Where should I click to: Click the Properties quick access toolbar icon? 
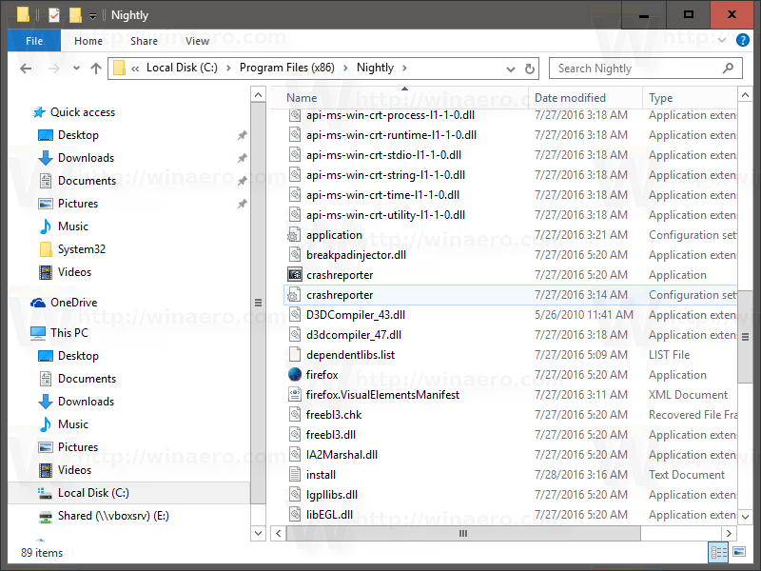(54, 15)
